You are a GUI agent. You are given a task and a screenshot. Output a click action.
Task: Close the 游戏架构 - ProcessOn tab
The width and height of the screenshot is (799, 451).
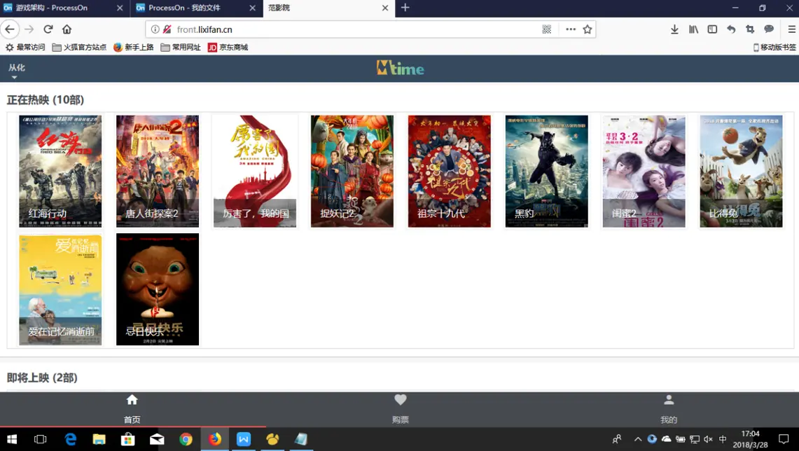[x=120, y=8]
